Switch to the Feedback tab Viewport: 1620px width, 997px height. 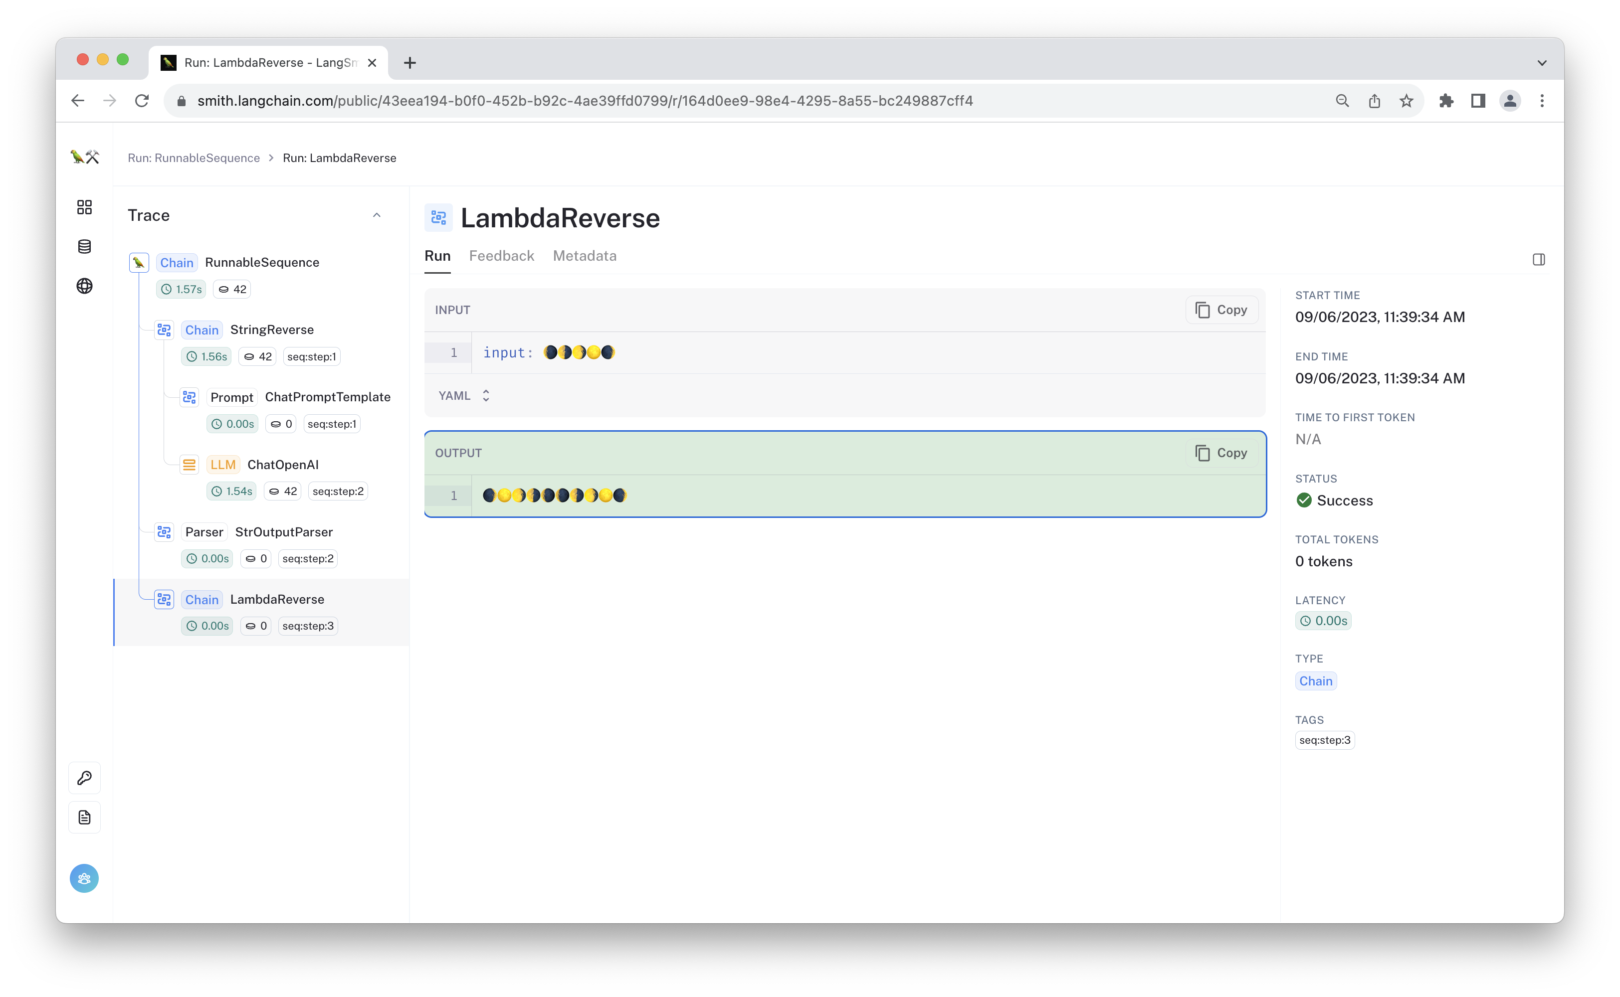pyautogui.click(x=501, y=256)
